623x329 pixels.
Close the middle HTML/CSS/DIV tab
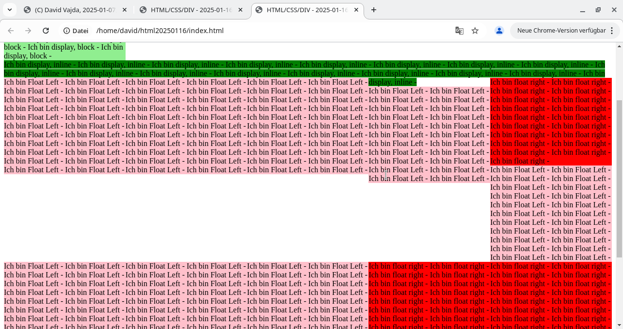click(x=240, y=10)
